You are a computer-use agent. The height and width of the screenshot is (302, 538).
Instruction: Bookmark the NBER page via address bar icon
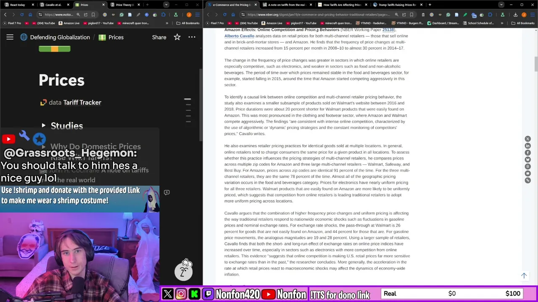[411, 15]
